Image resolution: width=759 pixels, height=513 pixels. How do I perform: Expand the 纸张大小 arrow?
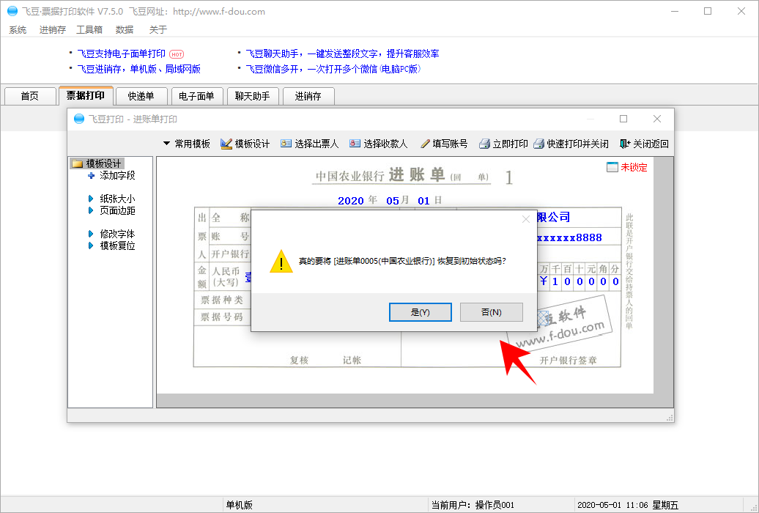(91, 199)
